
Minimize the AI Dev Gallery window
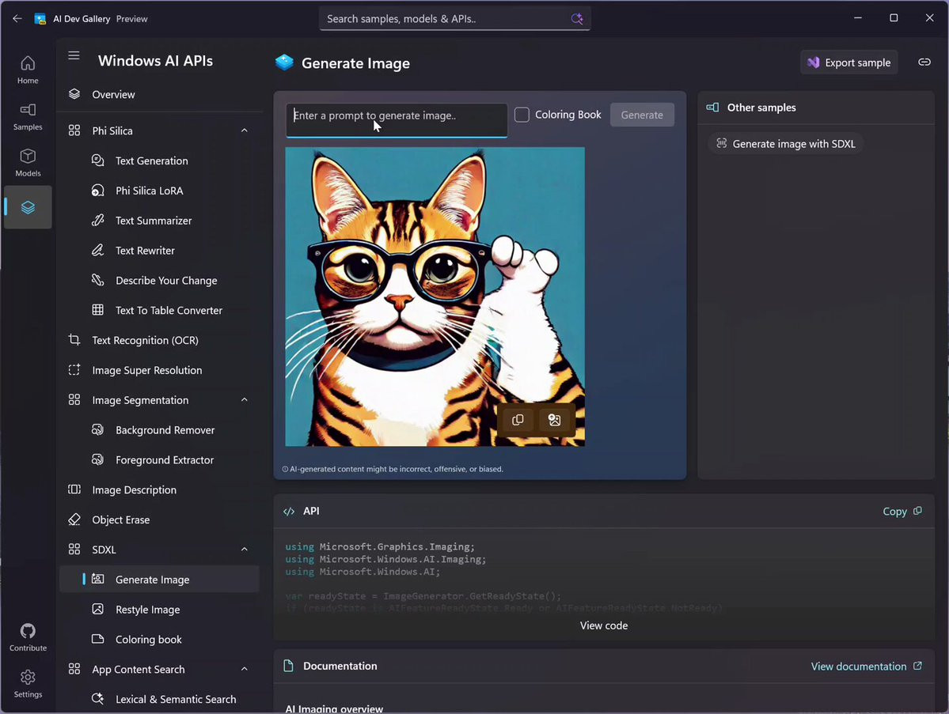pos(858,18)
